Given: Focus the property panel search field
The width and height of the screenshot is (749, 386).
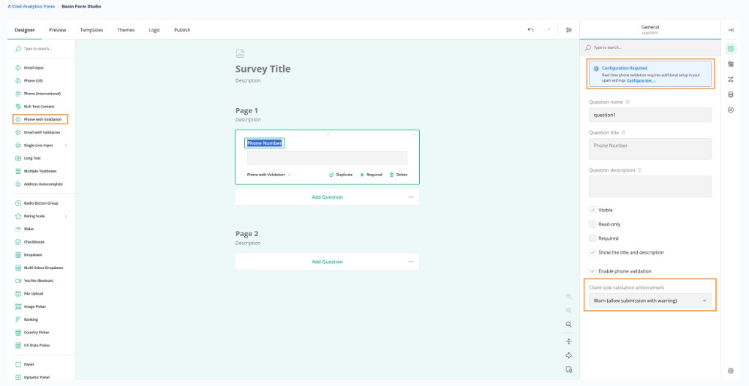Looking at the screenshot, I should click(650, 48).
